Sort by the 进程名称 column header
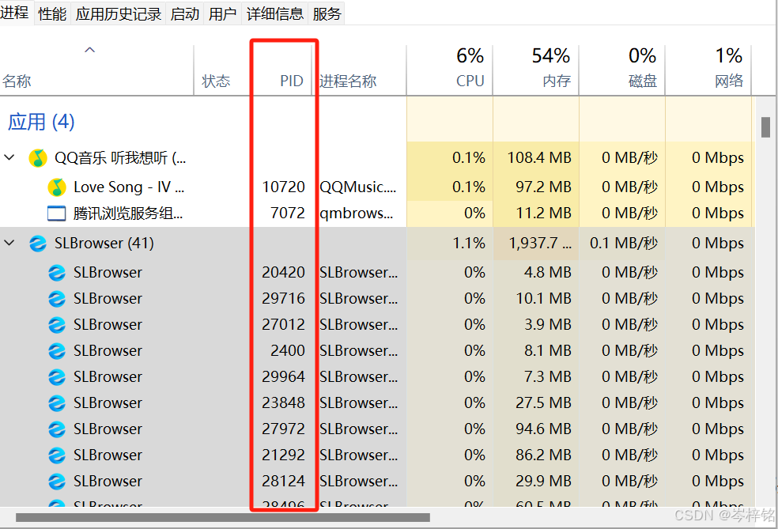 click(x=361, y=70)
